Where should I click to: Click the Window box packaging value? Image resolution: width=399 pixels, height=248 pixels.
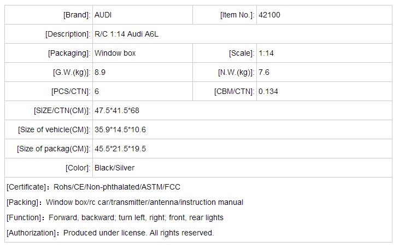tap(115, 53)
